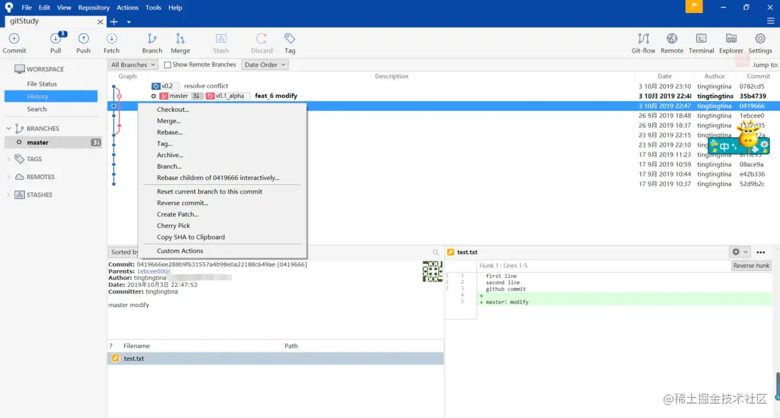
Task: Open the View menu
Action: [x=64, y=8]
